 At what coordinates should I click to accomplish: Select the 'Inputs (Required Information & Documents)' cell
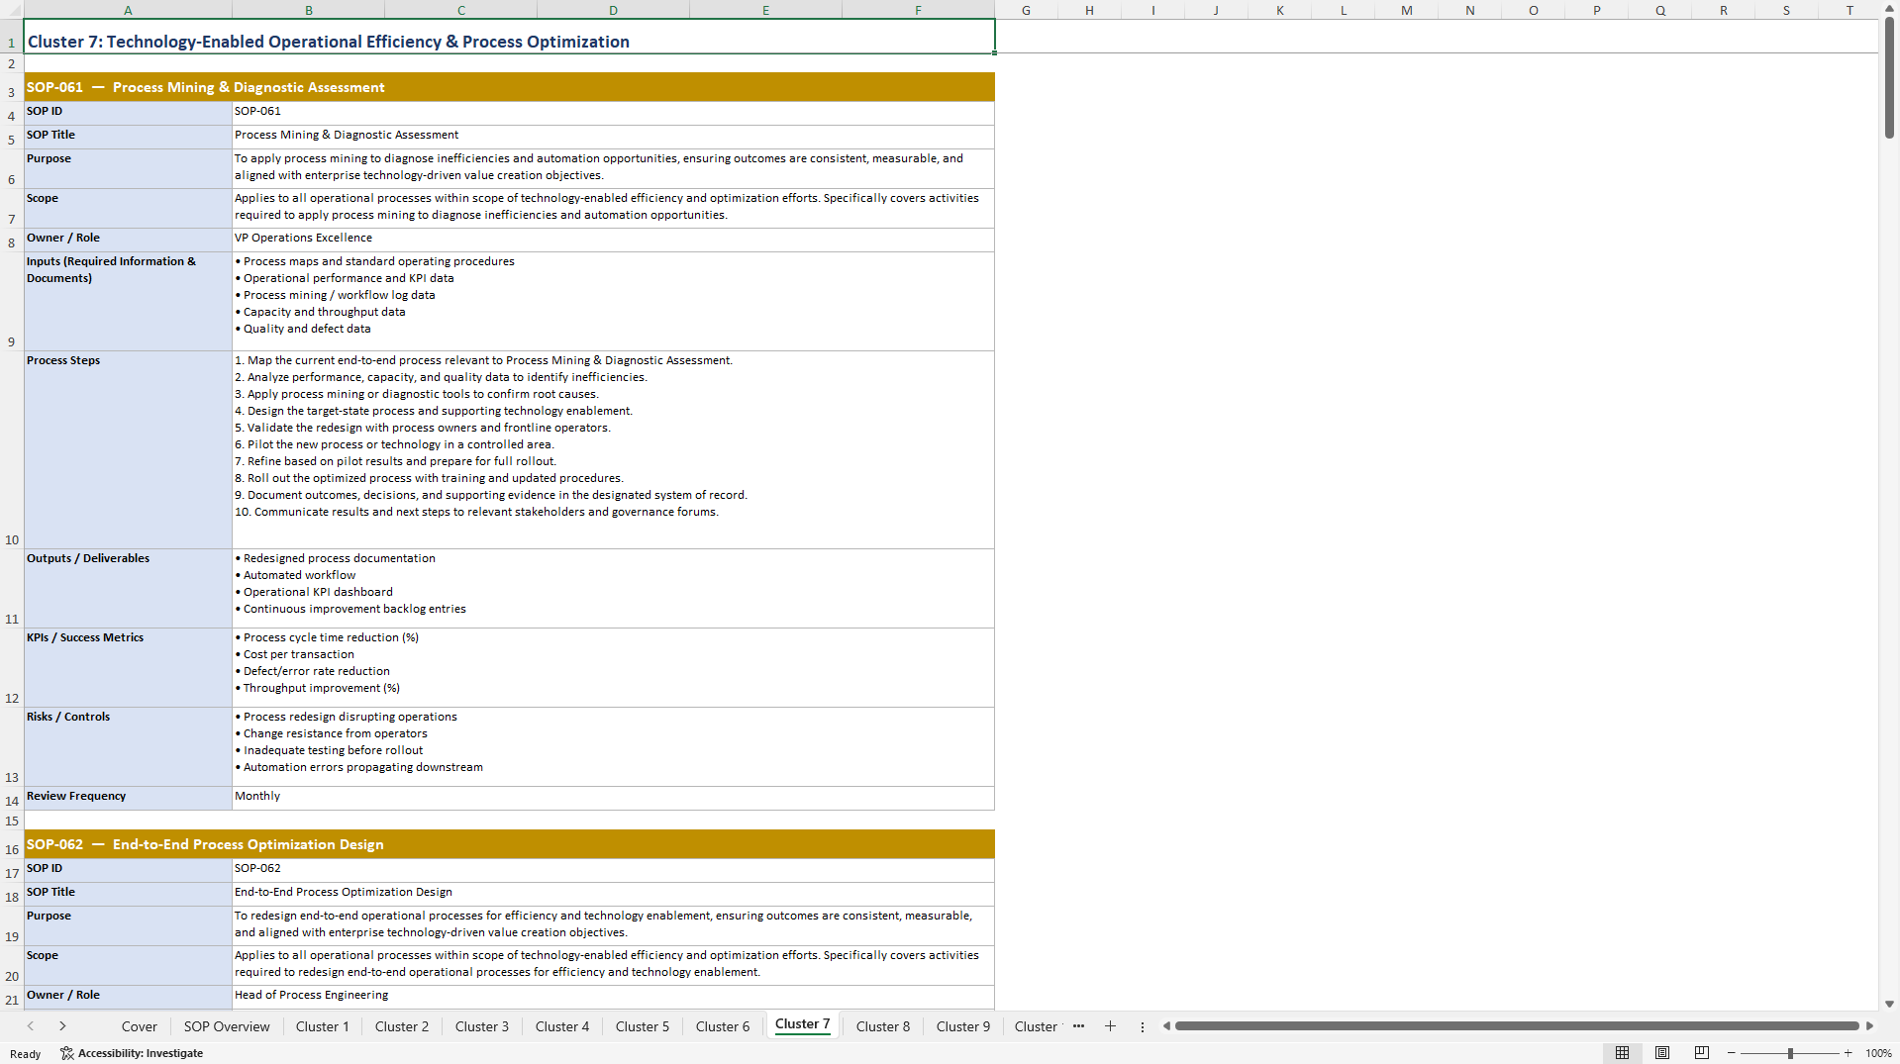click(128, 302)
